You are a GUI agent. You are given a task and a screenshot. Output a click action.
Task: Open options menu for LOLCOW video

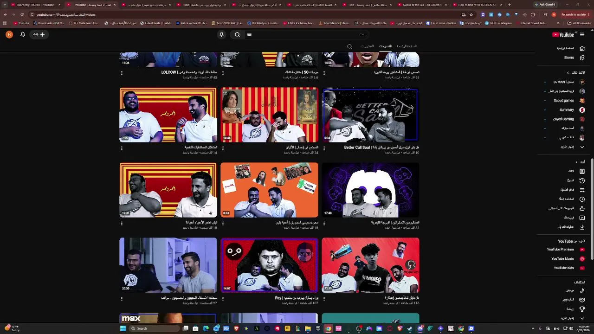[x=122, y=73]
